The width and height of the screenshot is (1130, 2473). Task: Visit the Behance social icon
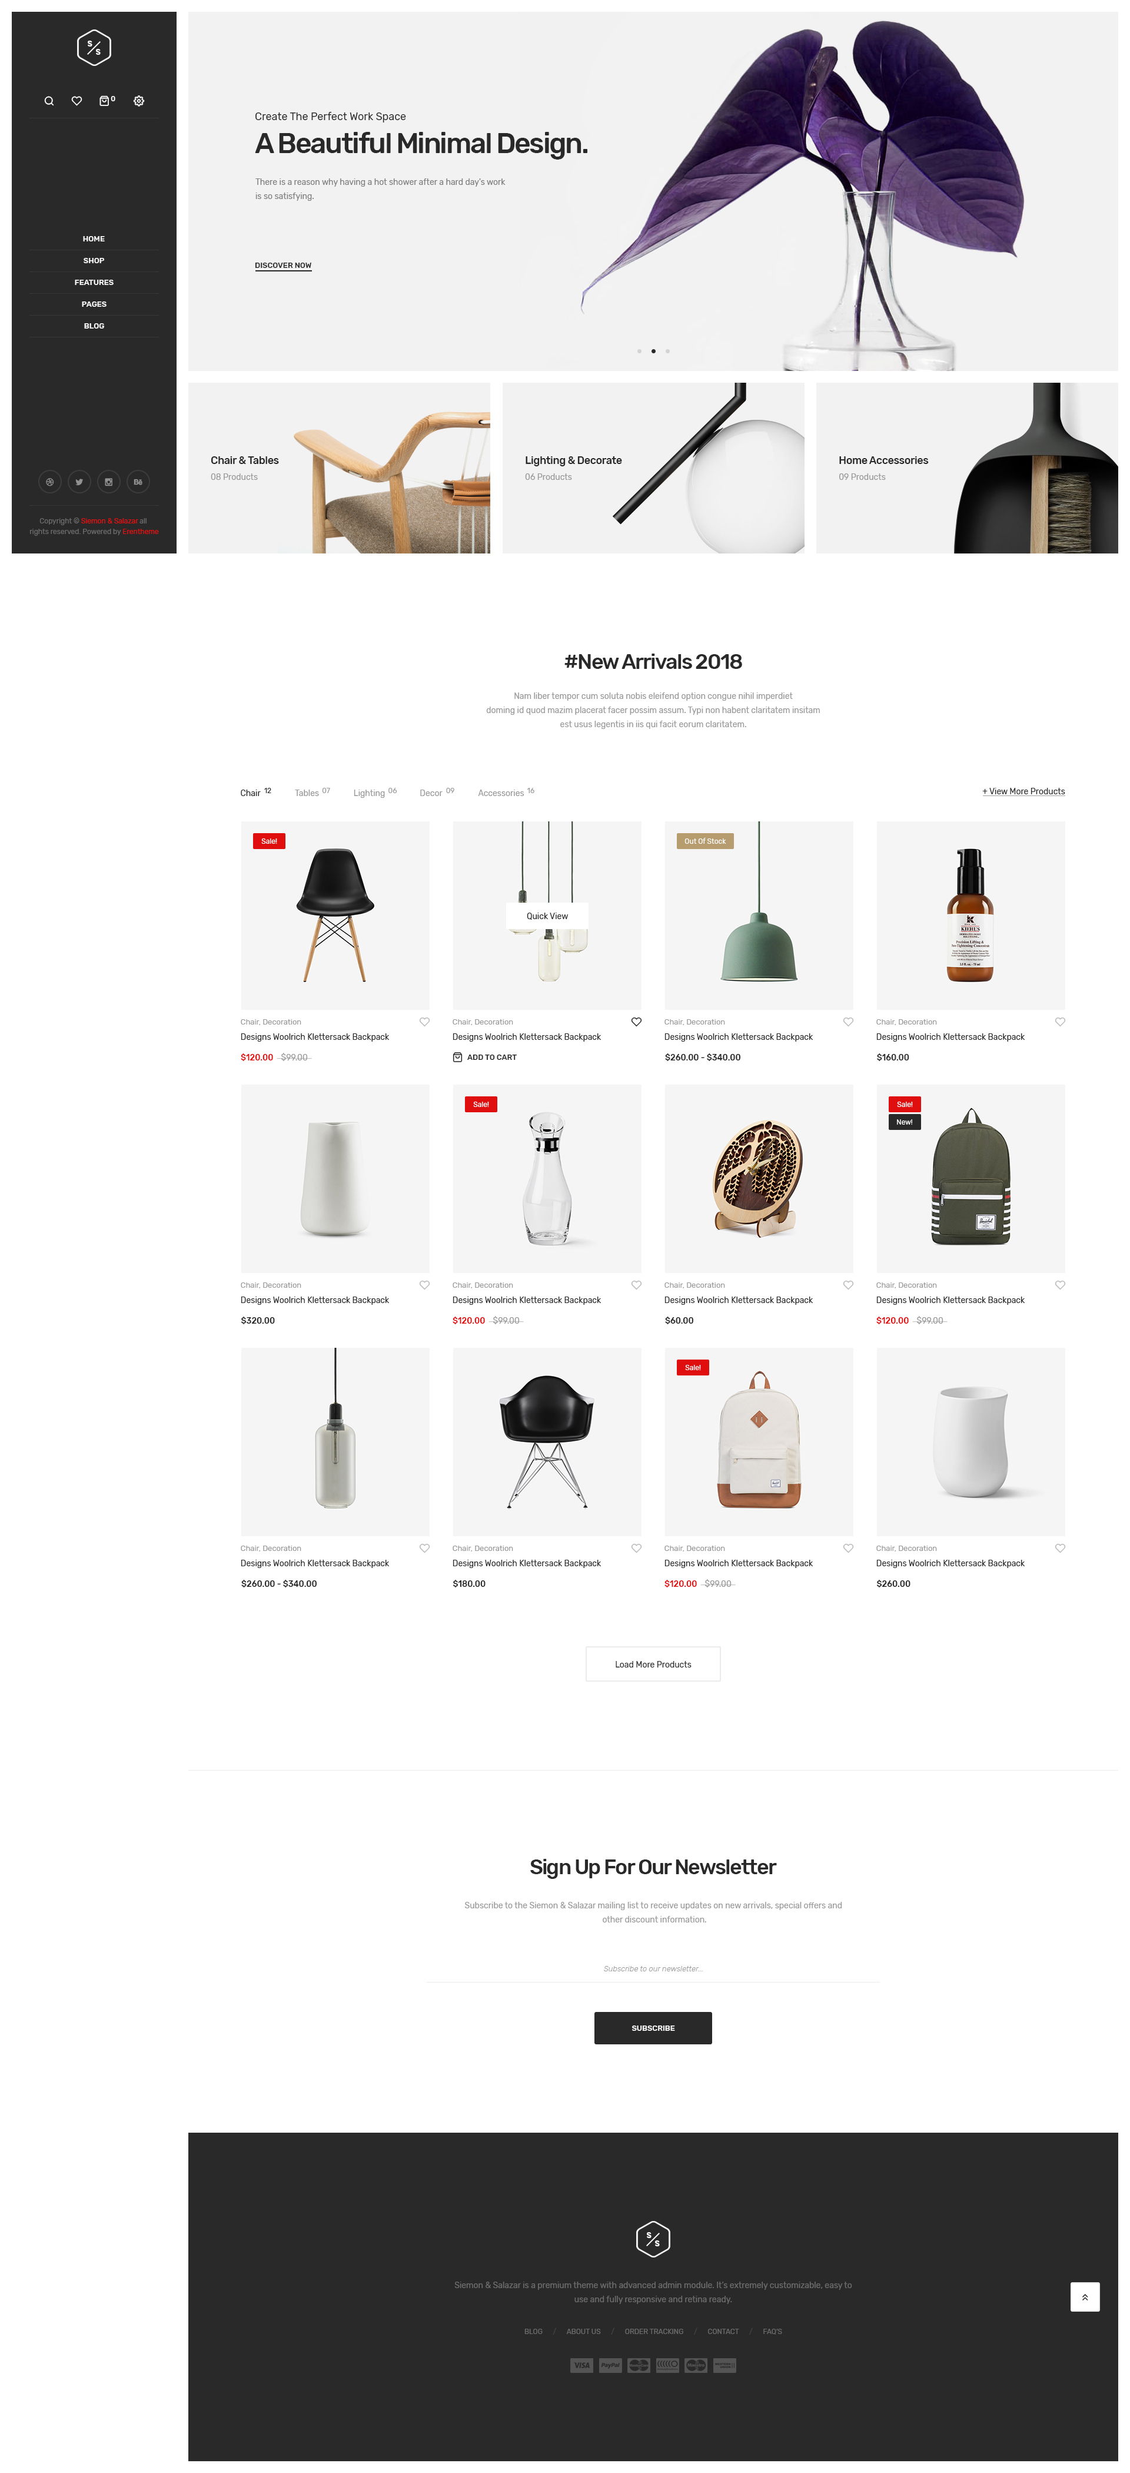point(138,482)
